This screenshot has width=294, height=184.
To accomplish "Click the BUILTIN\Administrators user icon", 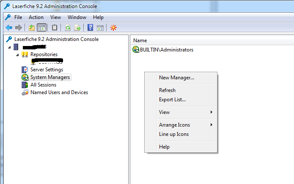I will pos(136,49).
